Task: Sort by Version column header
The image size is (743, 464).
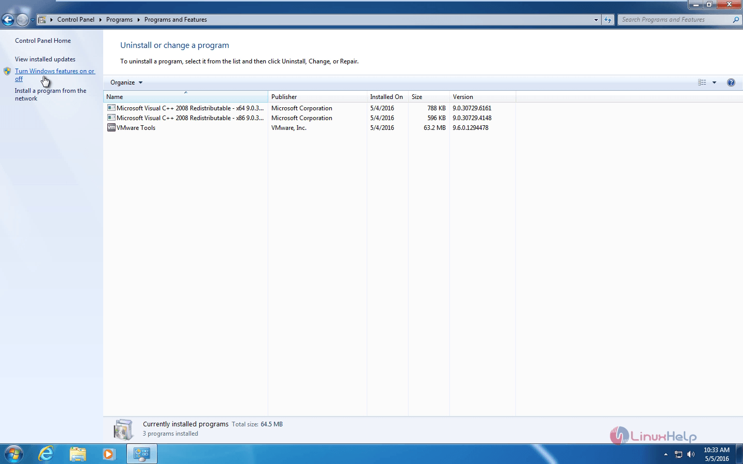Action: point(482,97)
